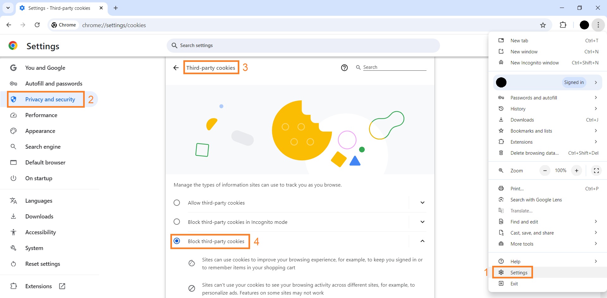Open a New Incognito window from menu
Image resolution: width=607 pixels, height=298 pixels.
[x=535, y=63]
